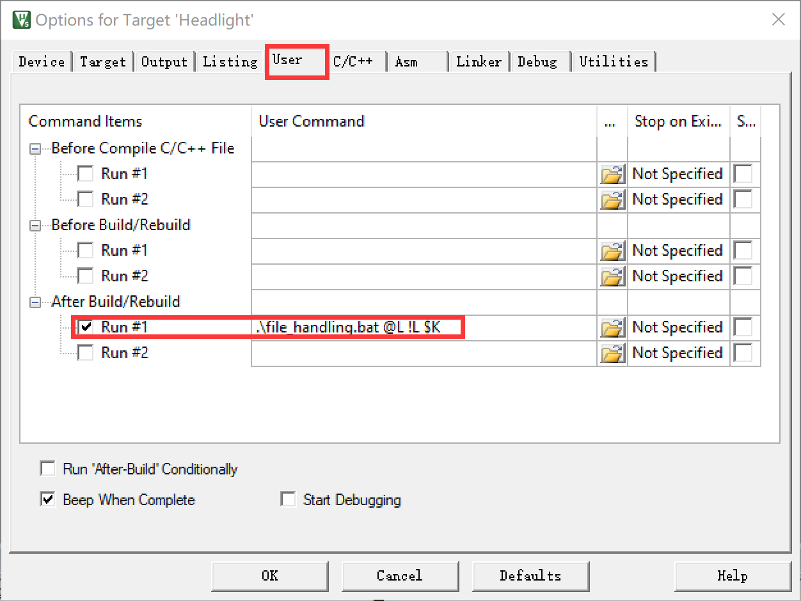Toggle Start Debugging checkbox
801x601 pixels.
(289, 499)
